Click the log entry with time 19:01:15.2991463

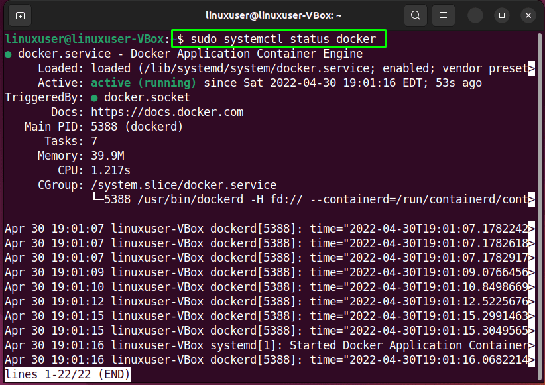pos(270,316)
